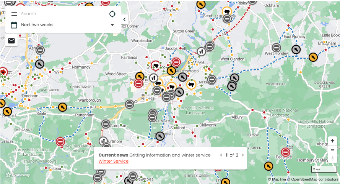340x184 pixels.
Task: Open the envelope email alerts button
Action: pyautogui.click(x=11, y=41)
